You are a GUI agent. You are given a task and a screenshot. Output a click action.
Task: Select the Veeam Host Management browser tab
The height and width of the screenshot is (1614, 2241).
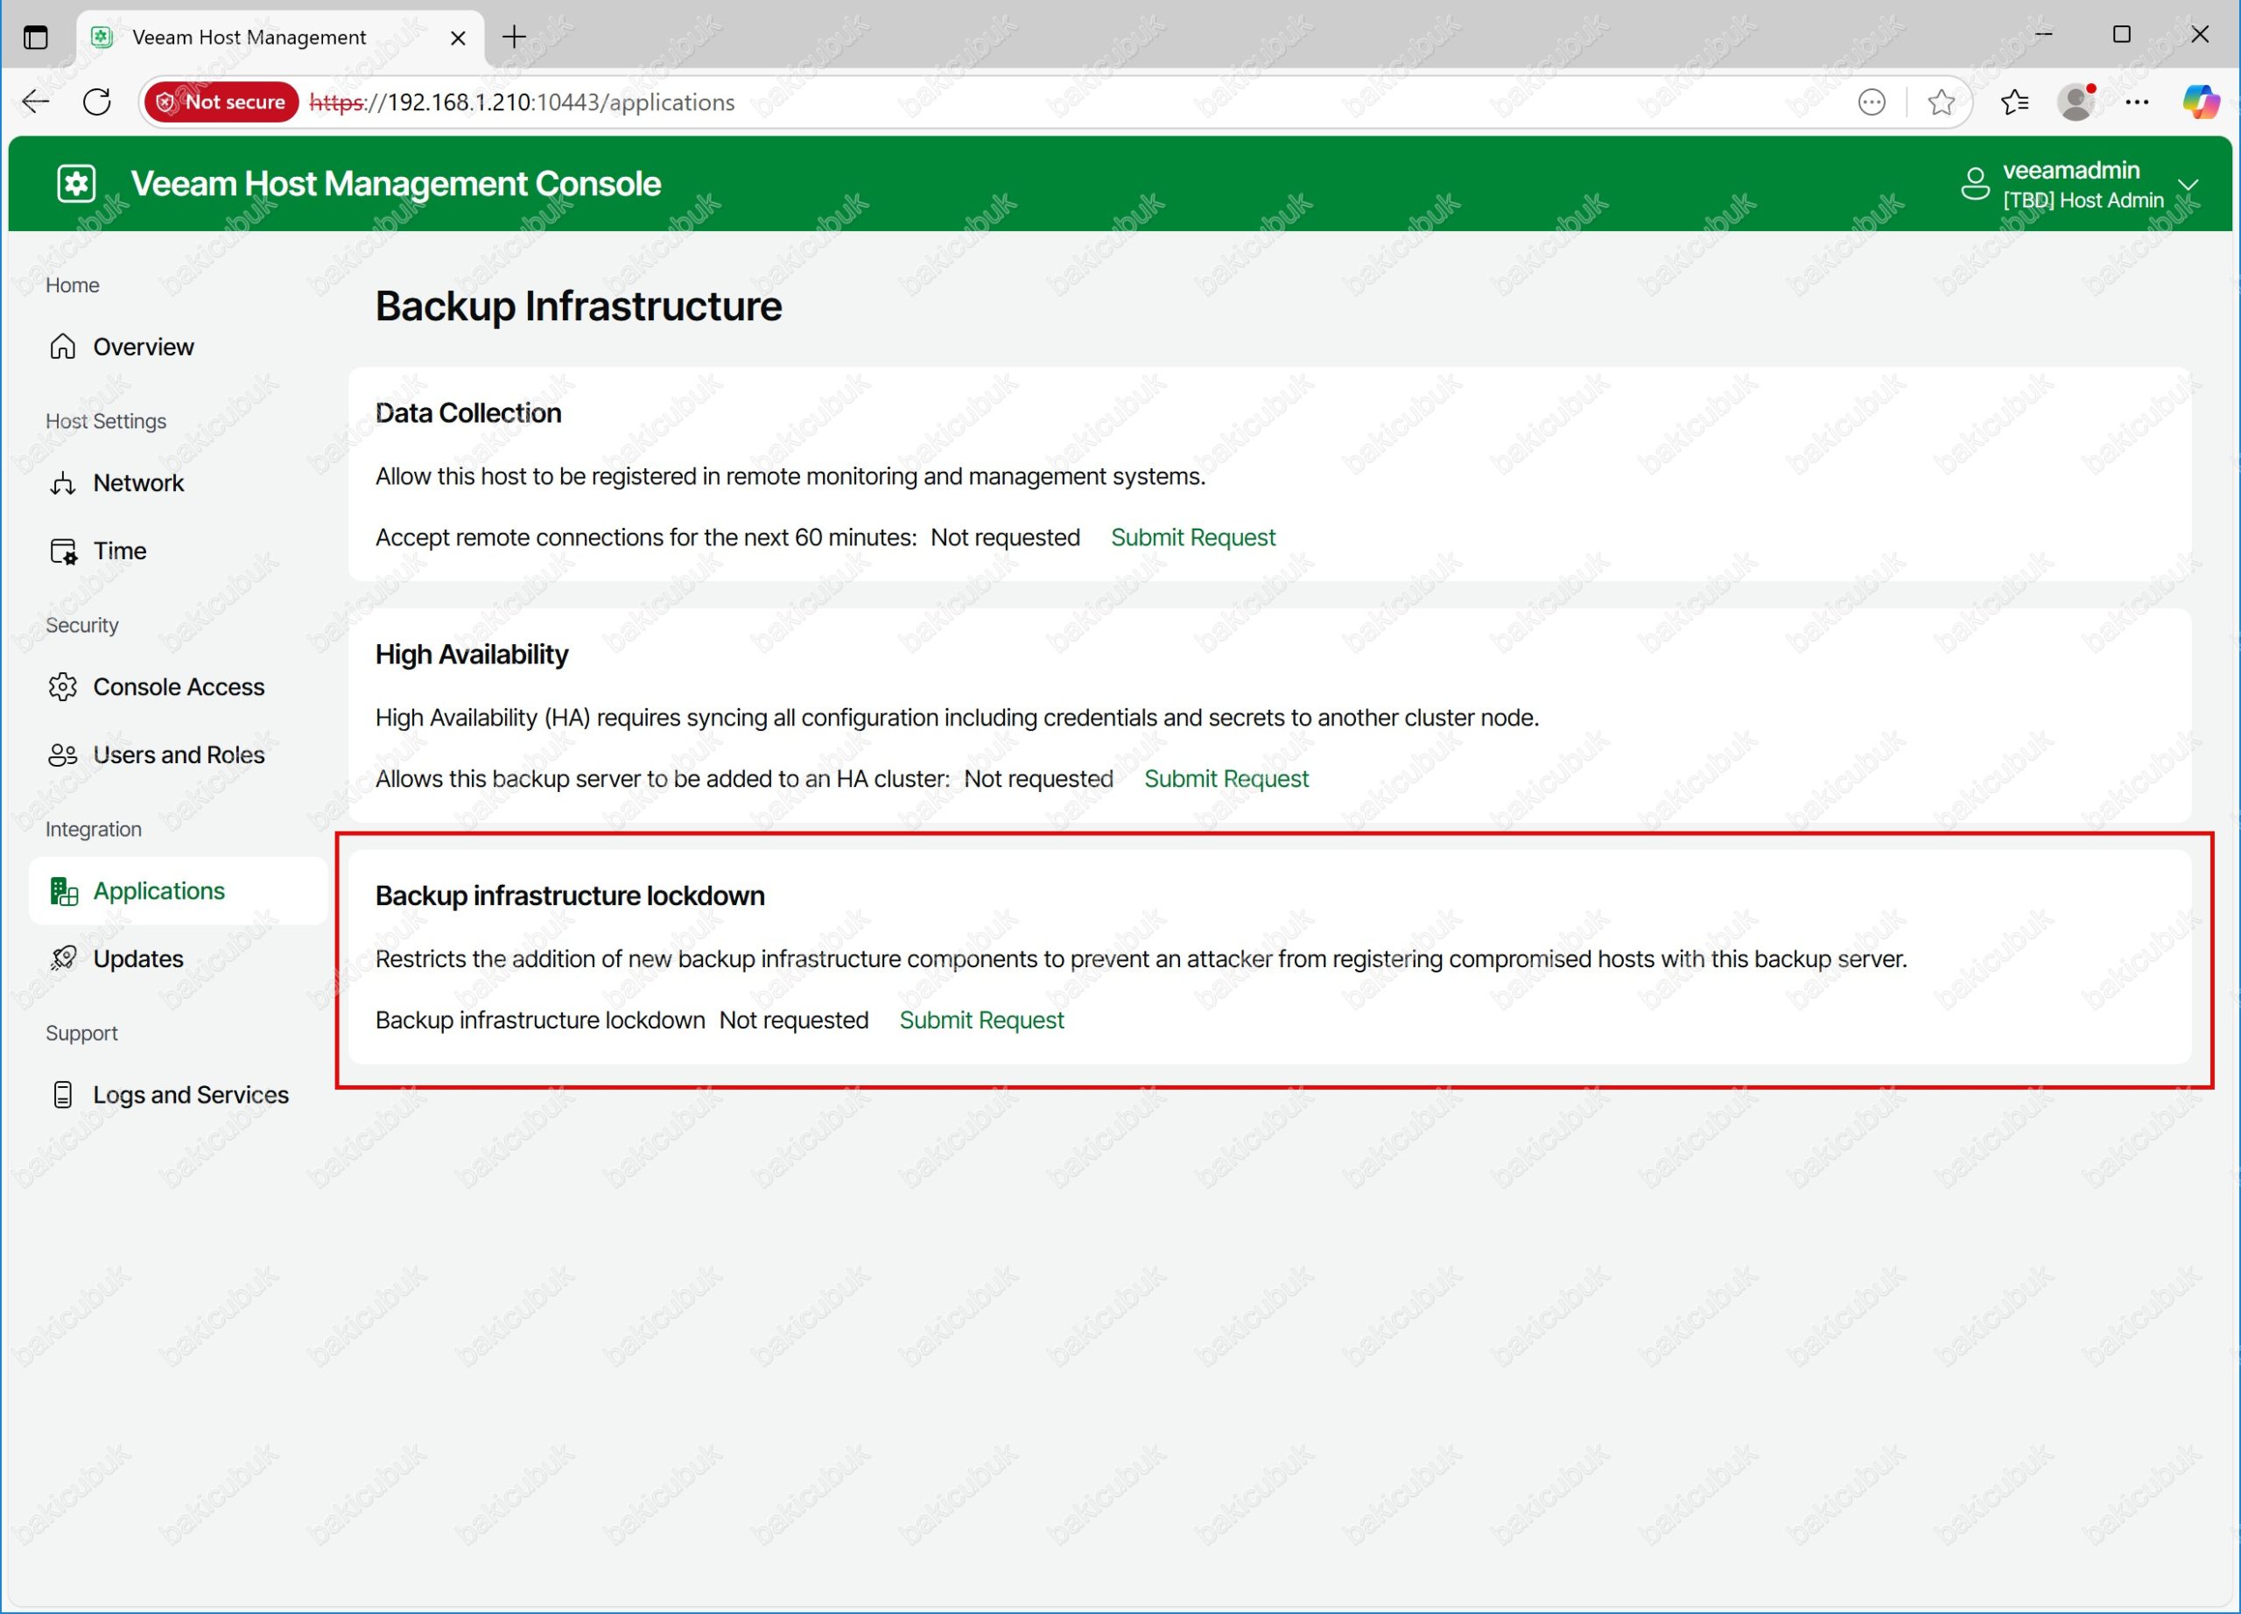coord(279,38)
